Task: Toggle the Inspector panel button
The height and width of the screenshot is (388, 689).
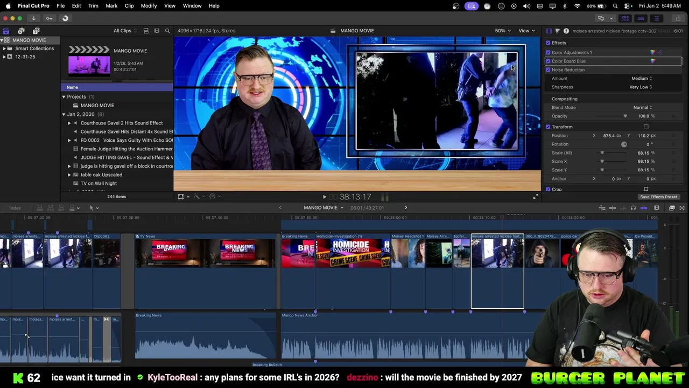Action: 656,18
